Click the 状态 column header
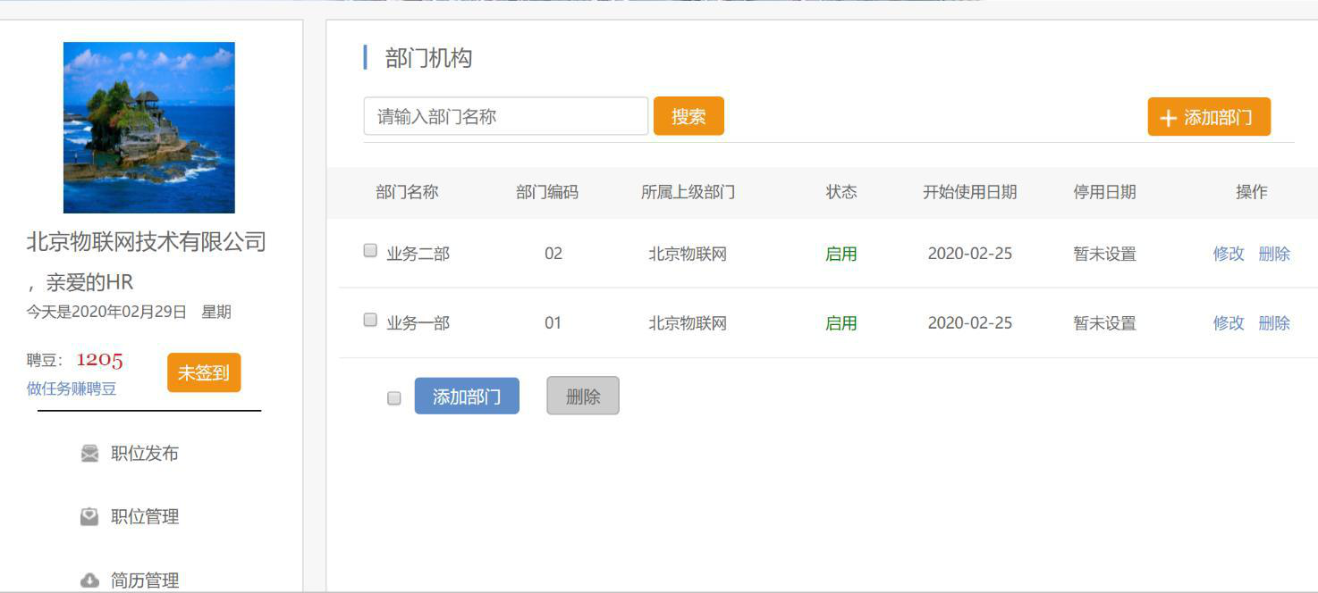 click(x=841, y=192)
